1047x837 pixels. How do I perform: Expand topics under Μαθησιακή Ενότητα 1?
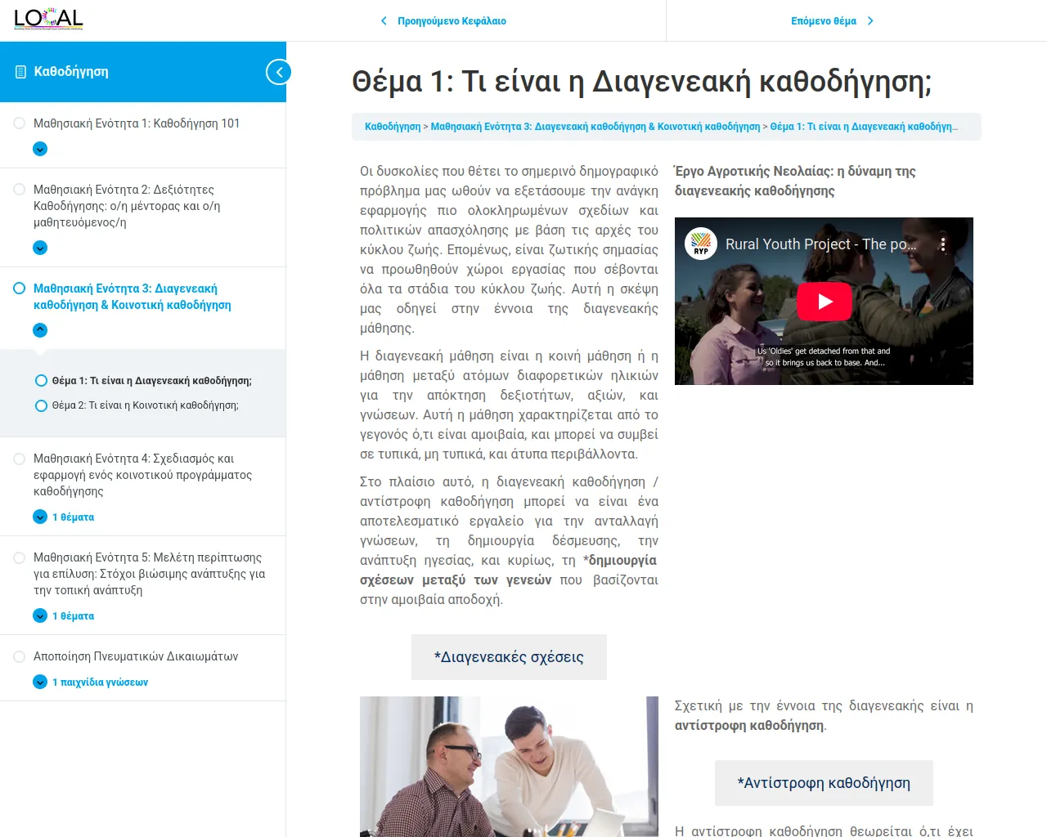[39, 149]
